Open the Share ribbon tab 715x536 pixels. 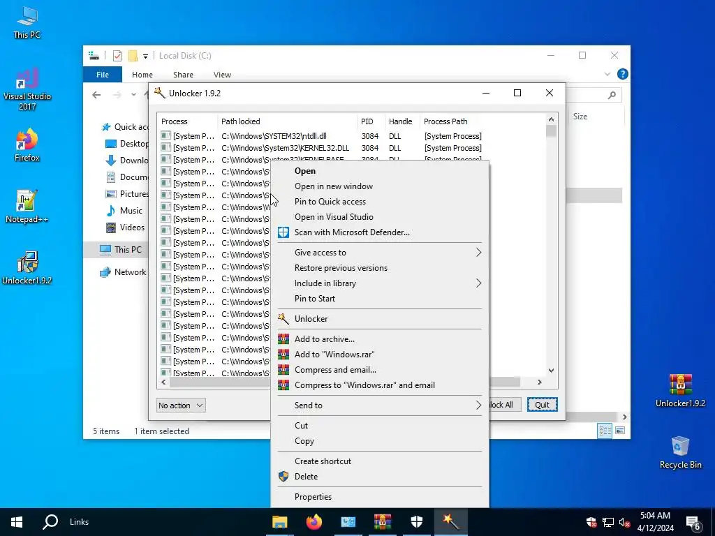coord(183,75)
